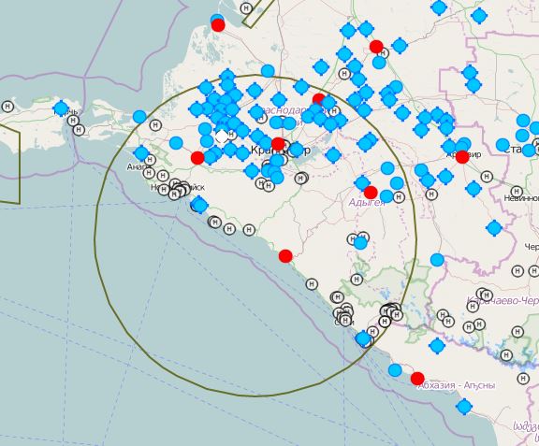Click the helipad H icon on far-left Crimea
Viewport: 539px width, 446px height.
pos(7,107)
